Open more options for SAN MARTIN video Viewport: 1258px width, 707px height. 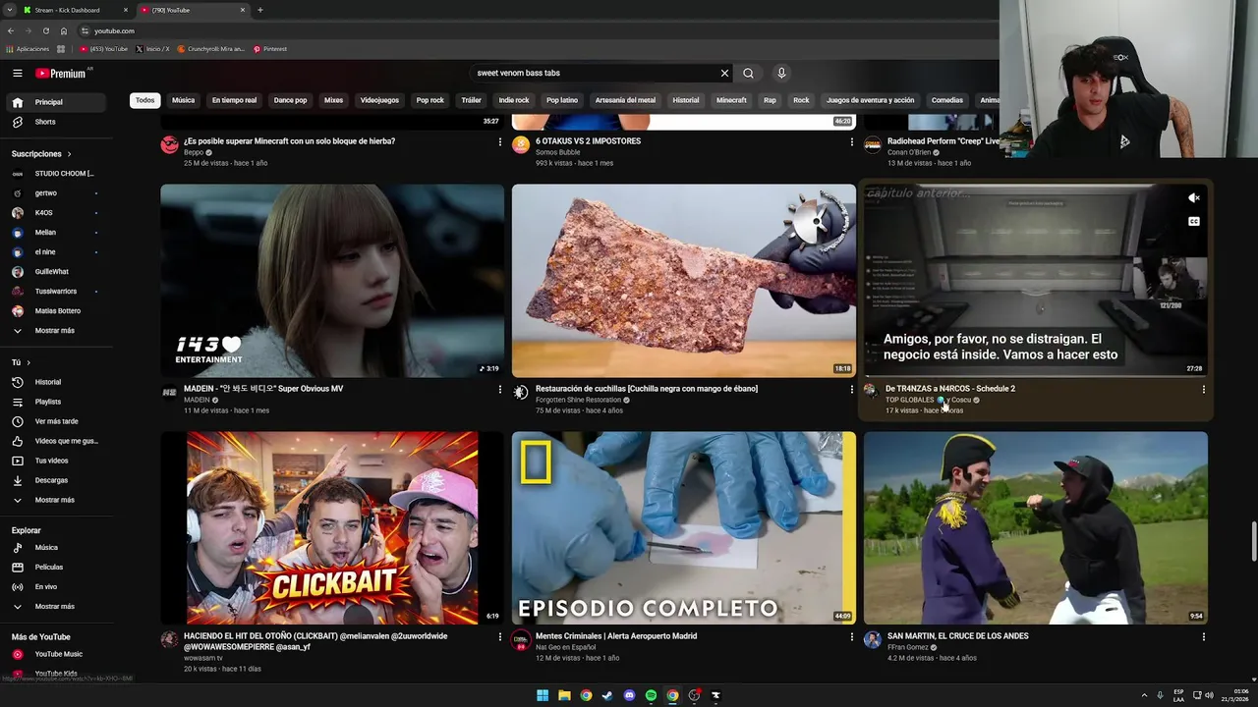point(1203,637)
